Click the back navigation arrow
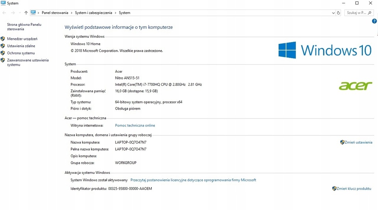Viewport: 378px width, 210px height. (4, 13)
